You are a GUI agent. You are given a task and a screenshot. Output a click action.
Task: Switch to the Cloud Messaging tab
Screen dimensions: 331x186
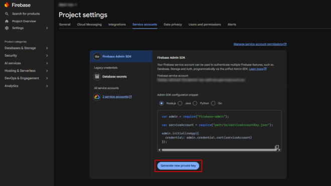tap(89, 25)
